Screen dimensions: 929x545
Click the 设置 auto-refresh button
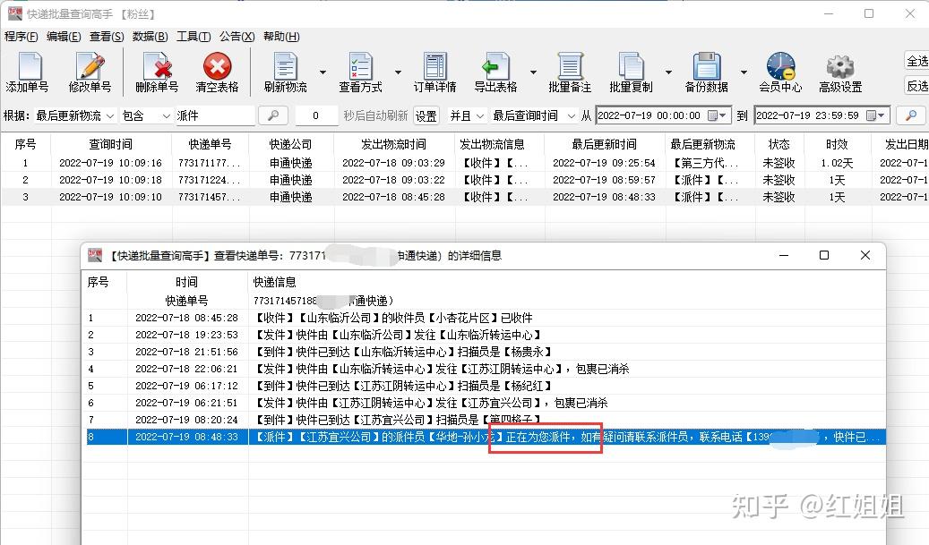click(x=426, y=115)
